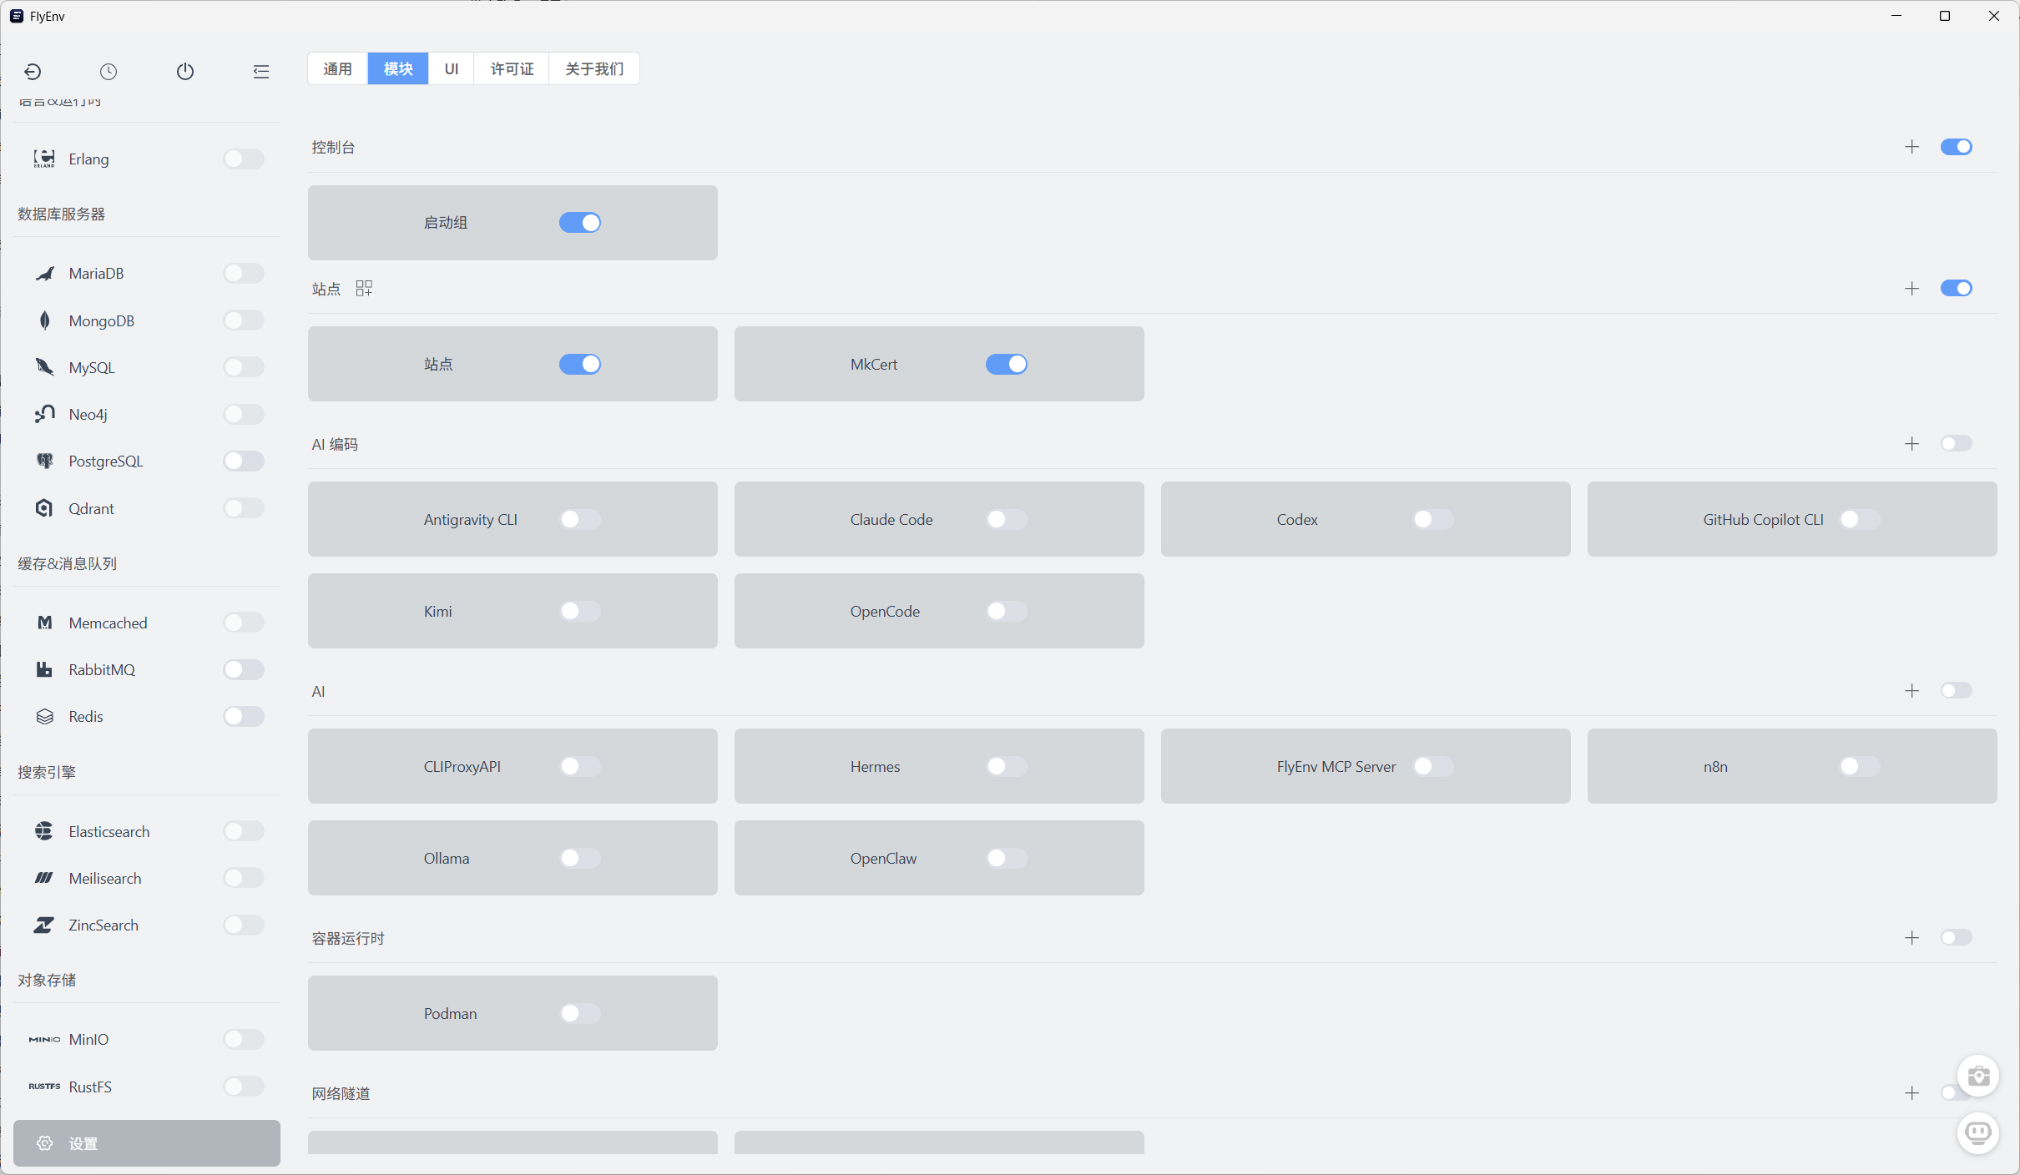
Task: Click the Memcached M icon
Action: coord(44,623)
